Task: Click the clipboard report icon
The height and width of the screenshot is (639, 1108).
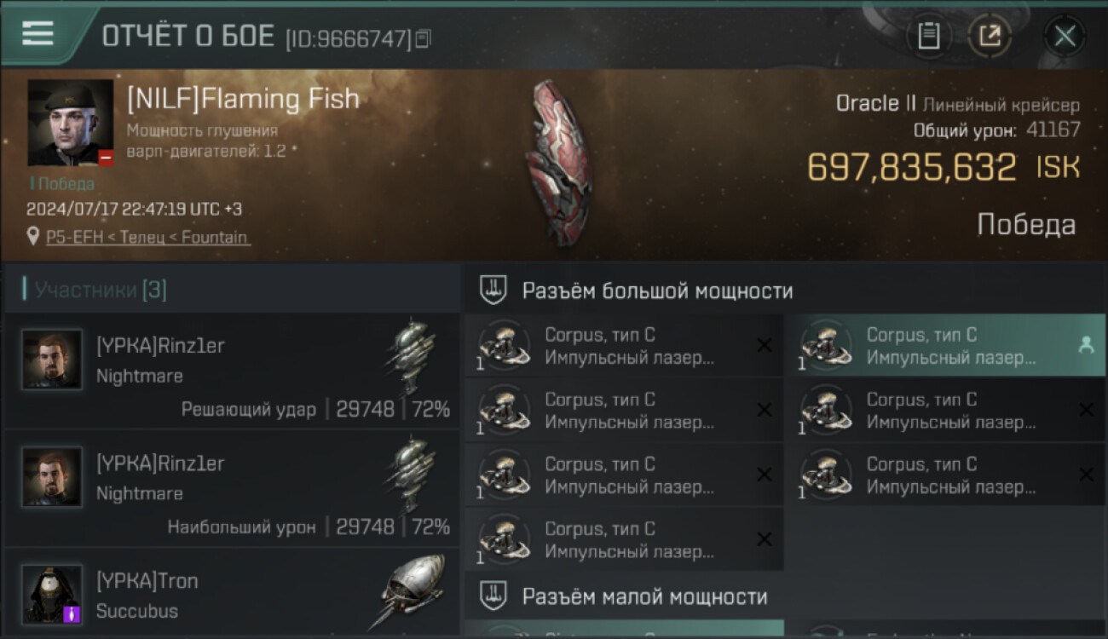Action: click(928, 36)
